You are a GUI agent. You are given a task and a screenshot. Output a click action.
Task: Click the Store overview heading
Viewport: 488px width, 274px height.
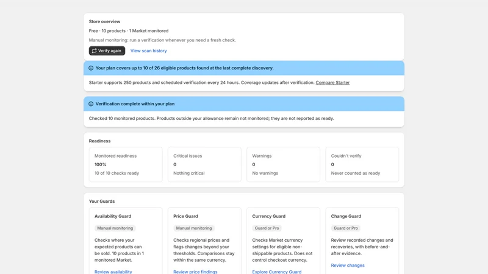[104, 21]
